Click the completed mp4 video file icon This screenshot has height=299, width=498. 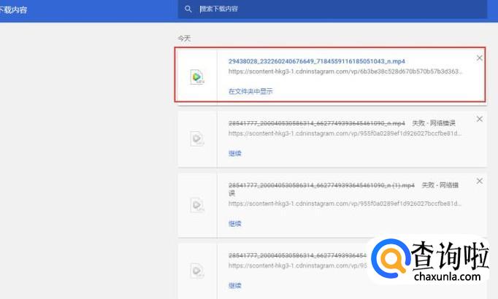point(196,77)
